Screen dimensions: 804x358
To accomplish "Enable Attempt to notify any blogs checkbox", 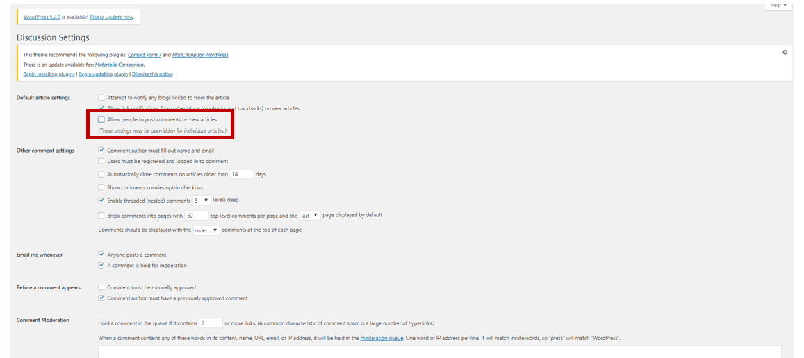I will click(101, 97).
